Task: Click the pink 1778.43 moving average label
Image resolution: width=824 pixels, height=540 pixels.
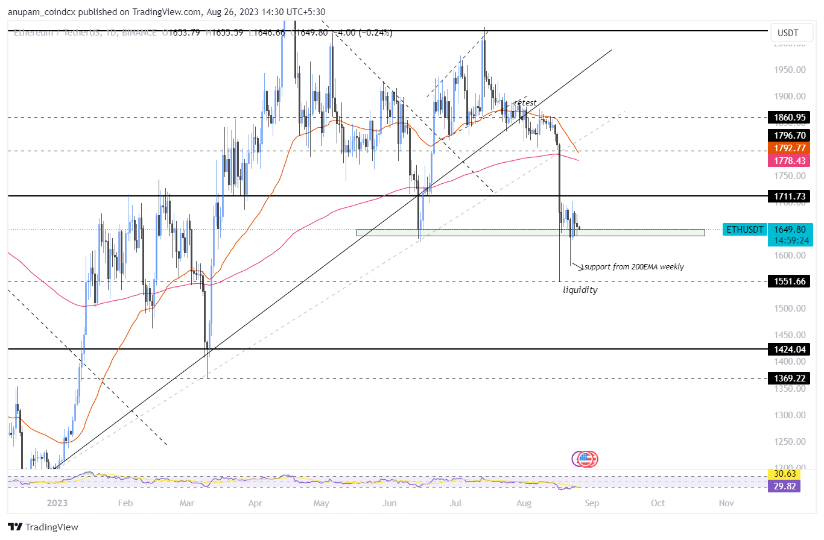Action: (789, 160)
